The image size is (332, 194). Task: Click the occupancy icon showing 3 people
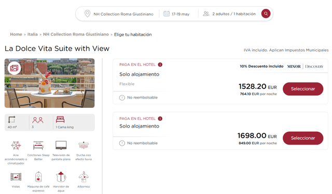[38, 120]
